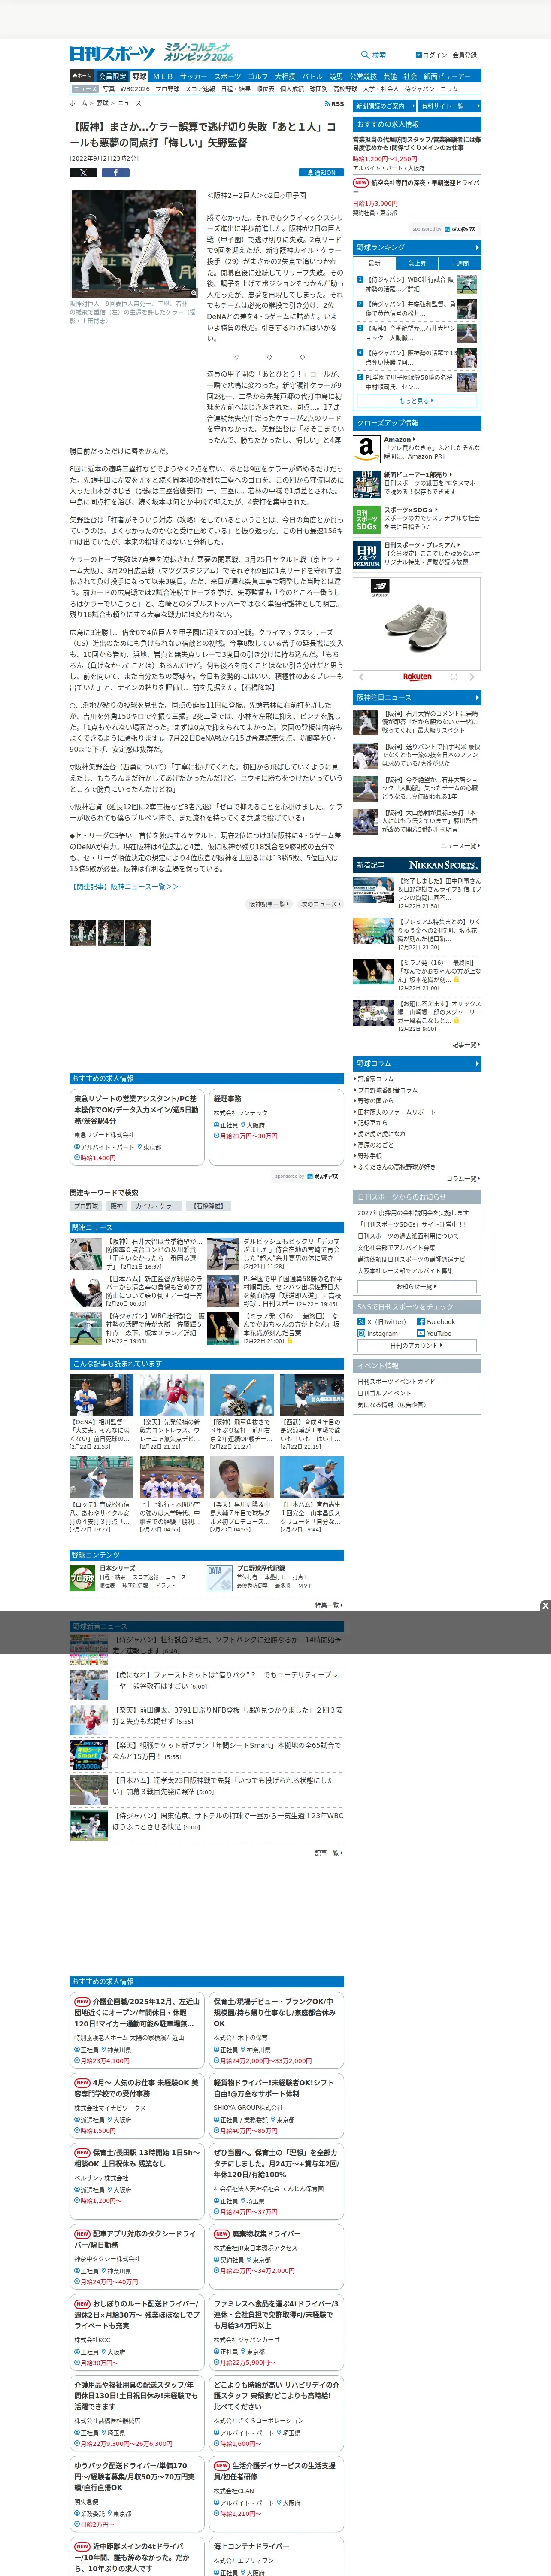Toggle the 通知ON notification button
The height and width of the screenshot is (2576, 551).
tap(321, 172)
